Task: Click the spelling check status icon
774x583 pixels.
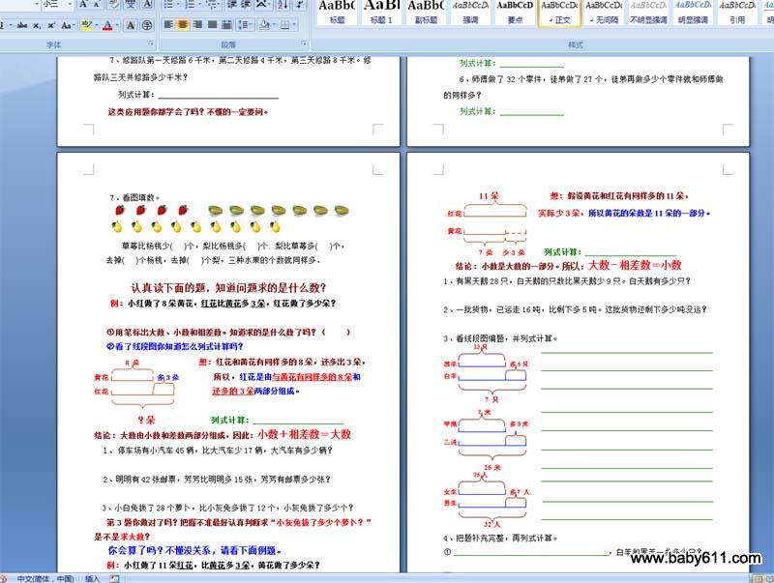Action: (4, 578)
